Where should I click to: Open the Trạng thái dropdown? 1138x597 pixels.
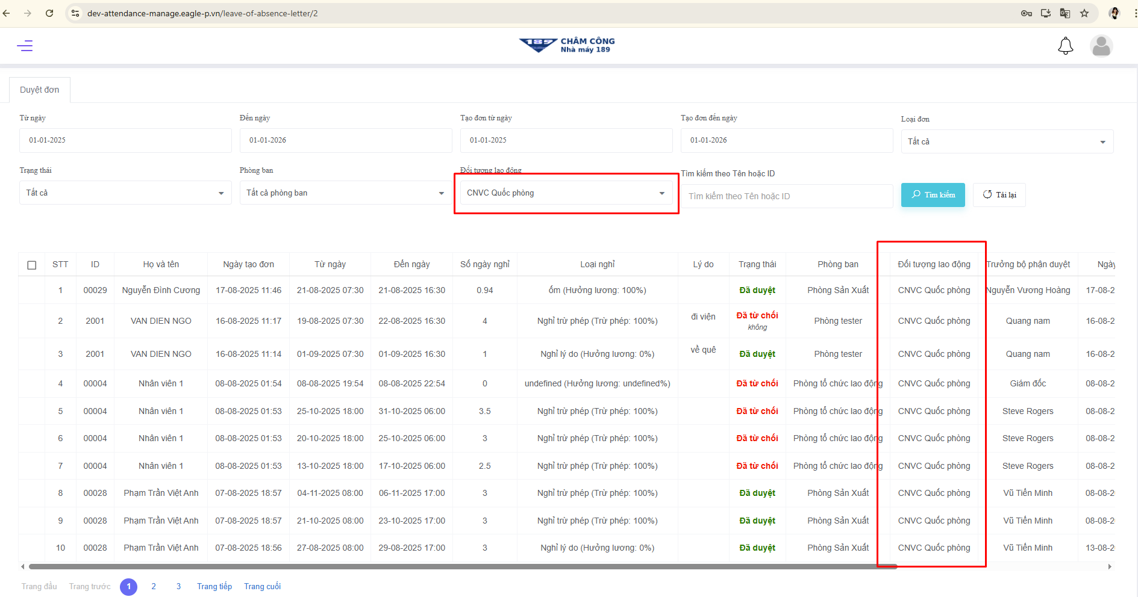tap(125, 193)
